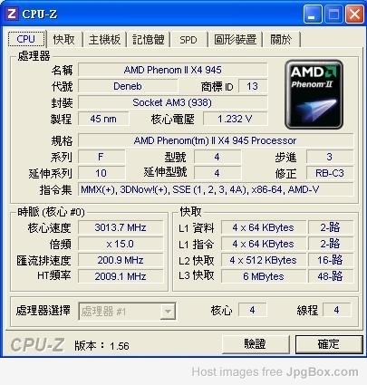
Task: Close the CPU-Z window
Action: [354, 14]
